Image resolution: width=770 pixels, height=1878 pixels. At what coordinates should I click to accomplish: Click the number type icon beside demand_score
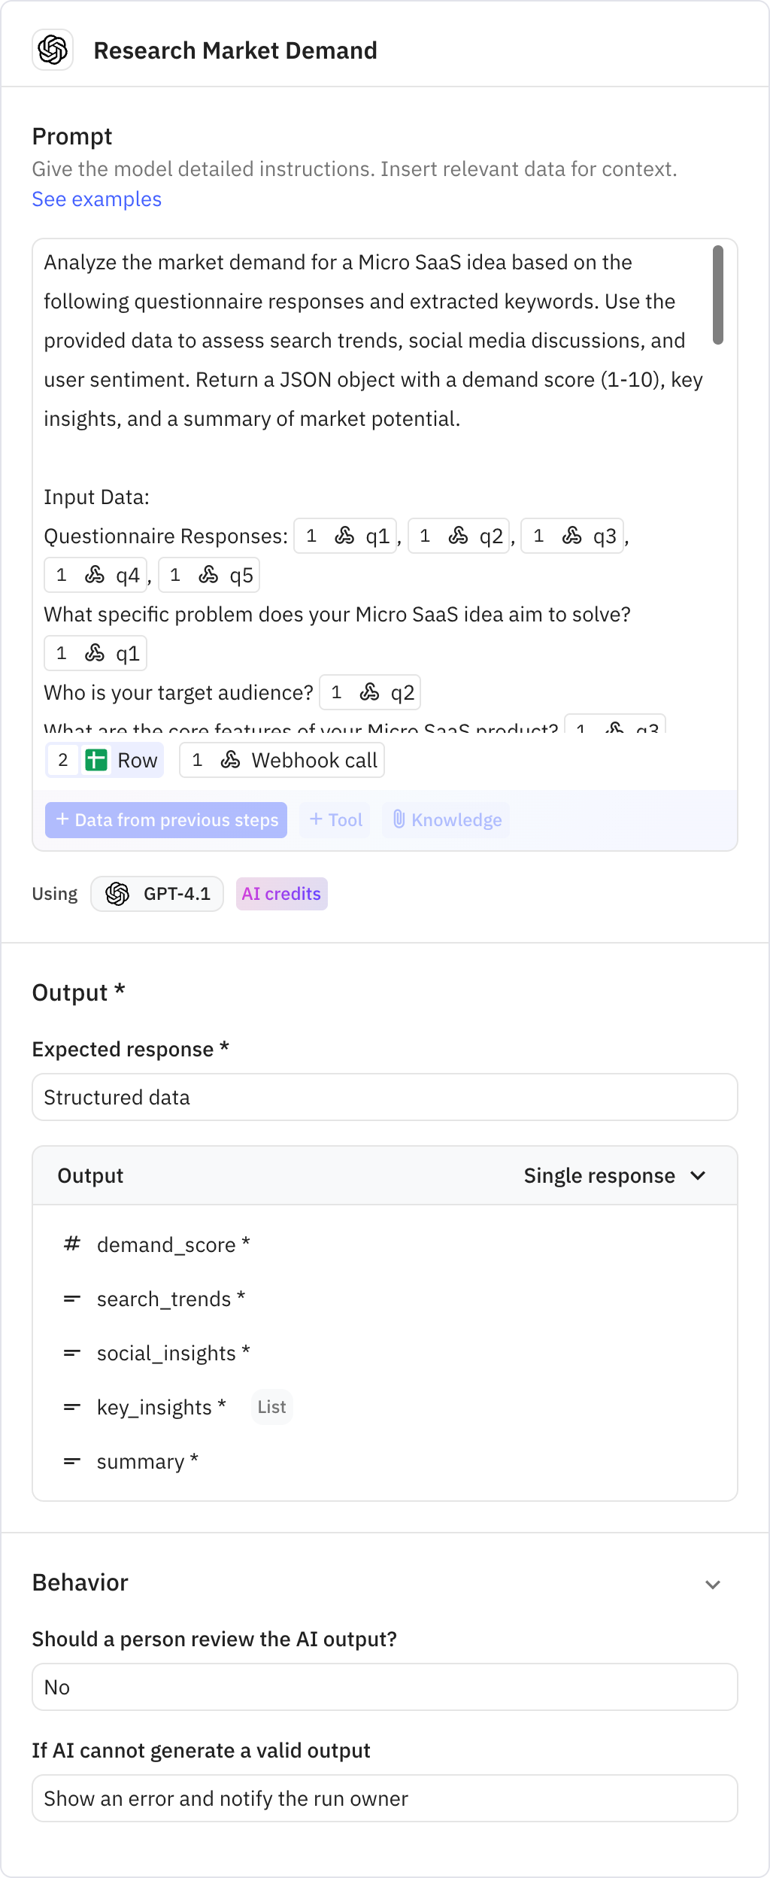(71, 1244)
